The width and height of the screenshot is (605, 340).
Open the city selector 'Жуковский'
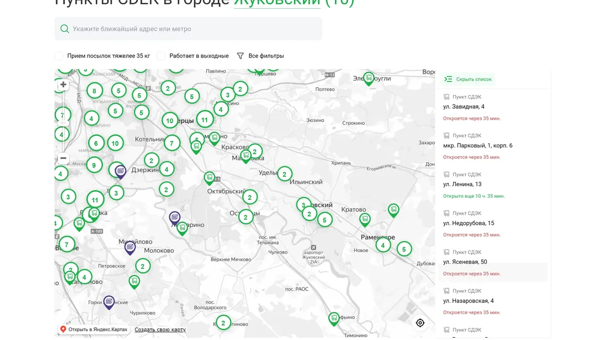click(277, 3)
